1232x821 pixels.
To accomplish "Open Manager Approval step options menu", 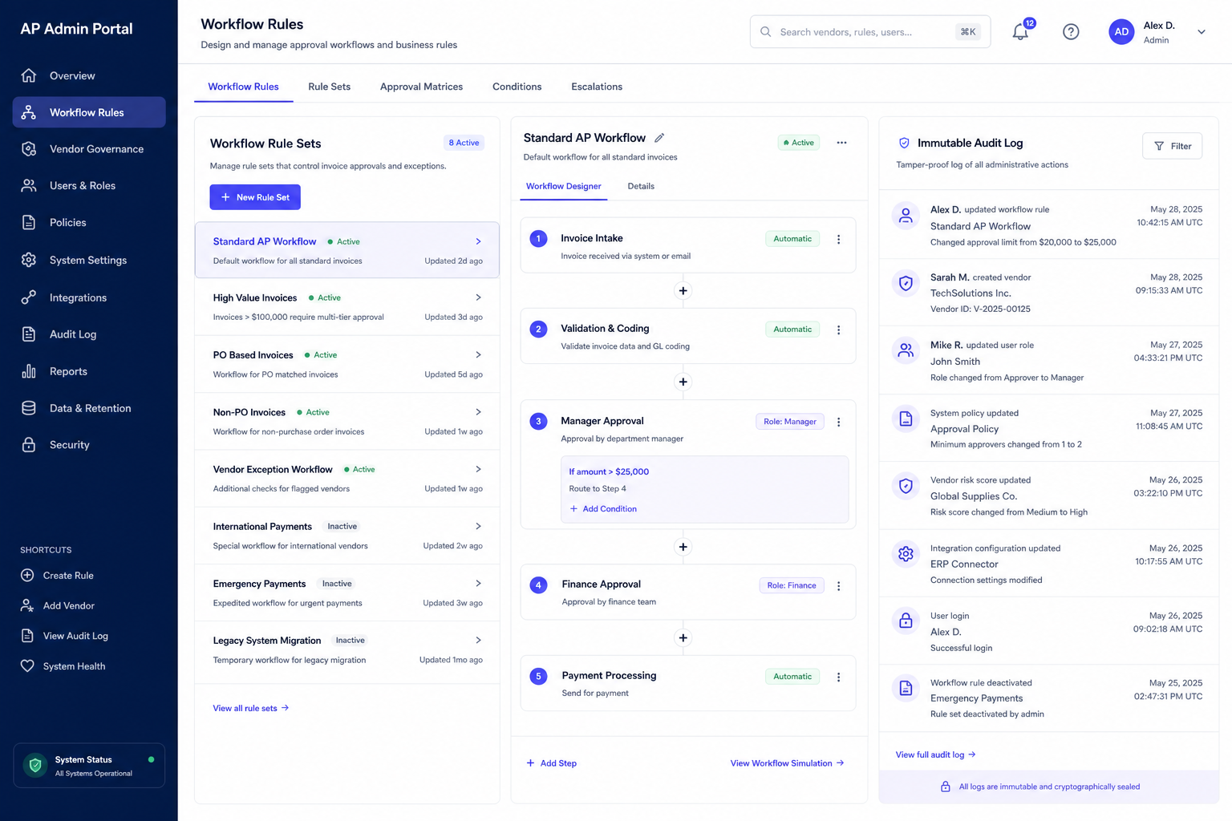I will (839, 422).
